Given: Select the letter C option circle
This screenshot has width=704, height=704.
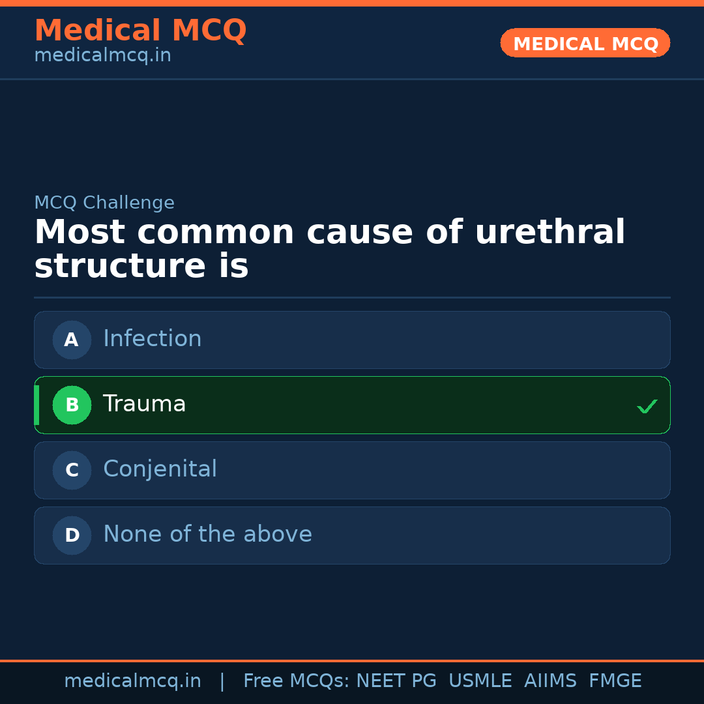Looking at the screenshot, I should [72, 470].
